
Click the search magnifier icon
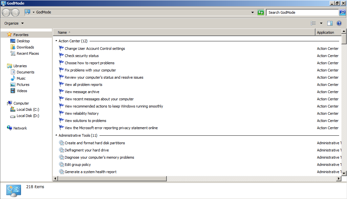click(x=342, y=12)
